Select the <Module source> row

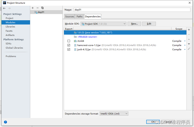tap(125, 37)
